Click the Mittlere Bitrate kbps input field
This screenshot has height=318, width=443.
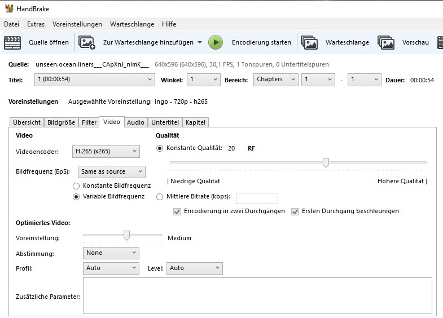[x=257, y=198]
